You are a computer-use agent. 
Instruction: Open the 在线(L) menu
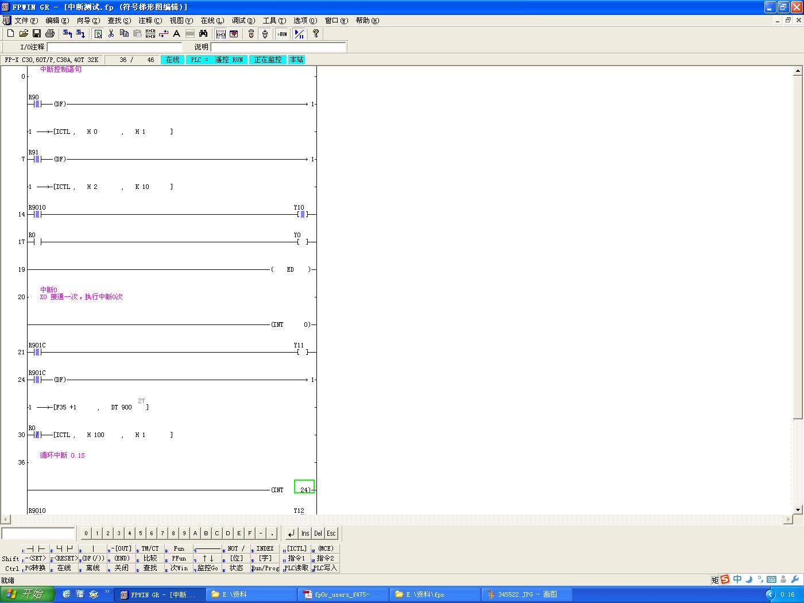click(x=212, y=21)
